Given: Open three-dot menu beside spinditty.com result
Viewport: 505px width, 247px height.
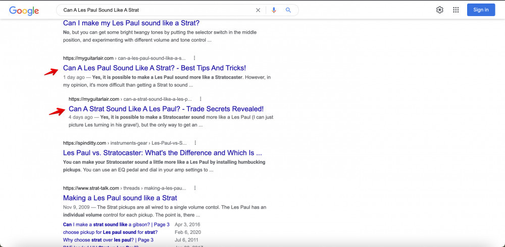Looking at the screenshot, I should (195, 143).
